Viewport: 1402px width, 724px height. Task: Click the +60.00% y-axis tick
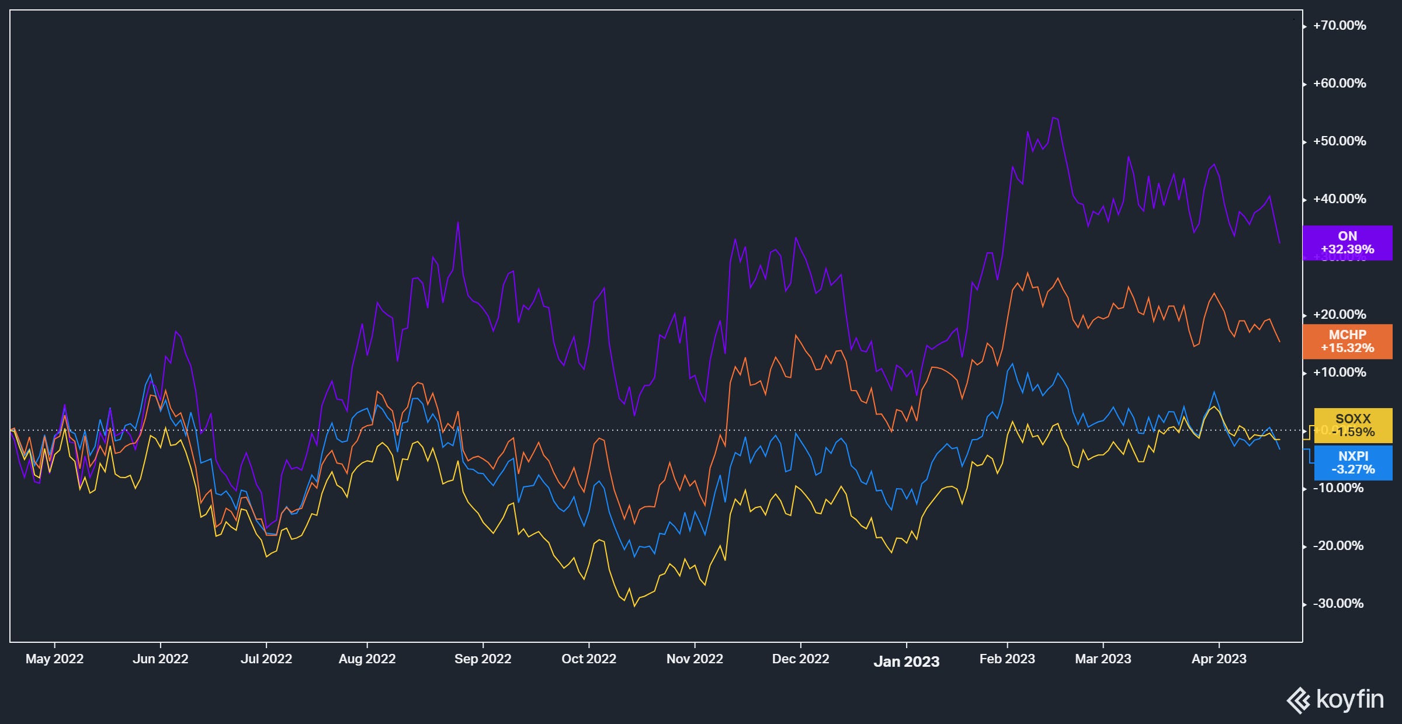point(1339,83)
